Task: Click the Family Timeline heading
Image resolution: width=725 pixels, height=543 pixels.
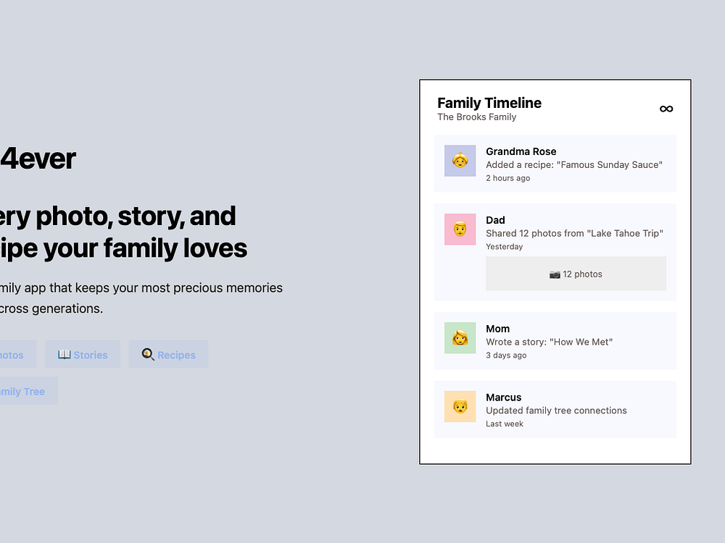Action: pyautogui.click(x=489, y=103)
